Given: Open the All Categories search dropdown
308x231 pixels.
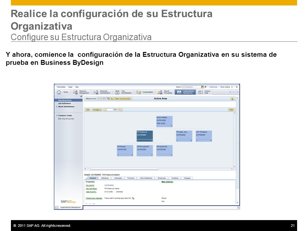Looking at the screenshot, I should click(x=202, y=87).
